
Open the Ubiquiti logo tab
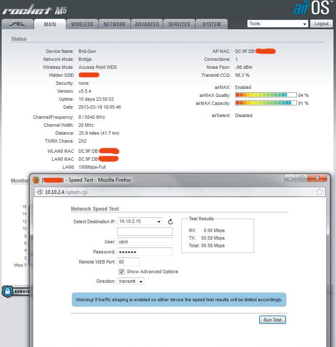pos(18,24)
